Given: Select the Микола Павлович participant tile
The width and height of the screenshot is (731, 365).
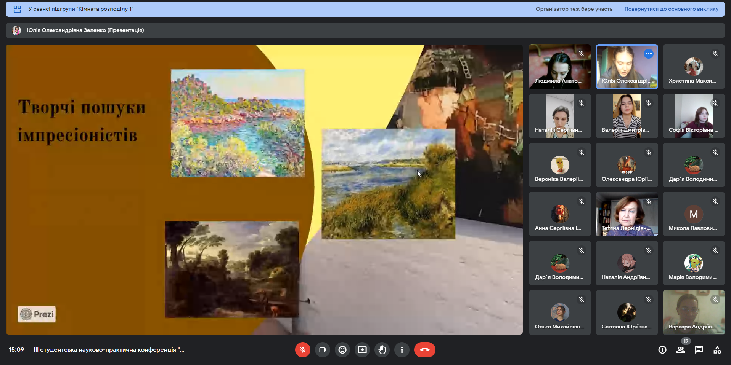Looking at the screenshot, I should [x=693, y=214].
